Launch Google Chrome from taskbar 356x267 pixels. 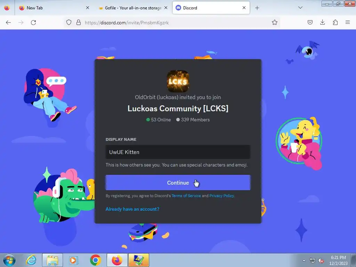click(x=95, y=260)
